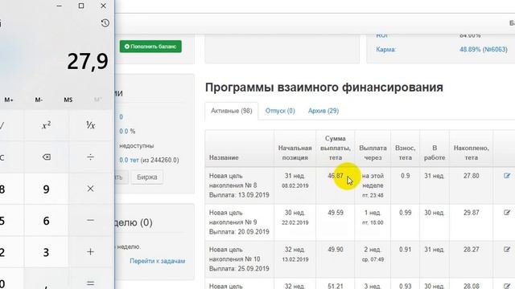
Task: Edit row Новая цель накопления № 10
Action: coord(507,250)
